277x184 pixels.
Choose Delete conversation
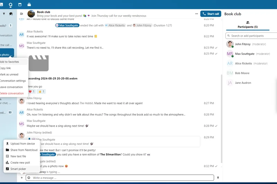(14, 94)
